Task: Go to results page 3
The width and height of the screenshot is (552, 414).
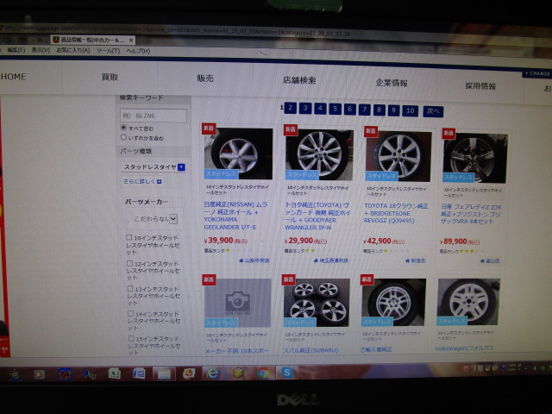Action: tap(305, 109)
